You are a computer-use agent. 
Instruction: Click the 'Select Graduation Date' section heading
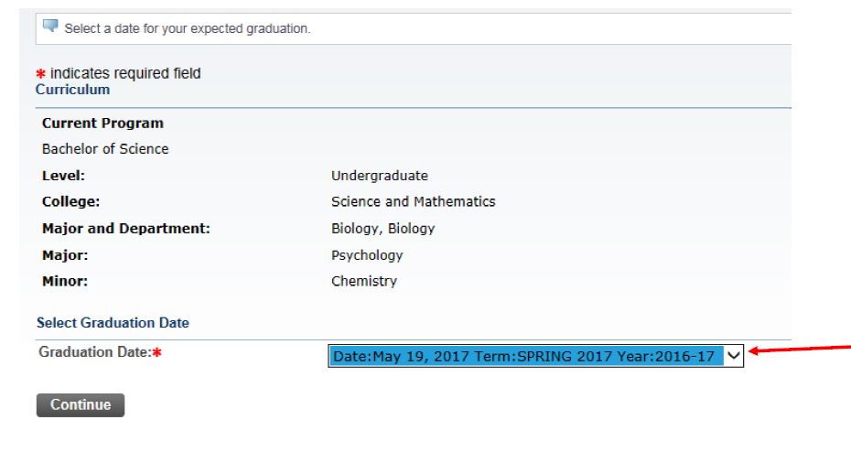[113, 323]
